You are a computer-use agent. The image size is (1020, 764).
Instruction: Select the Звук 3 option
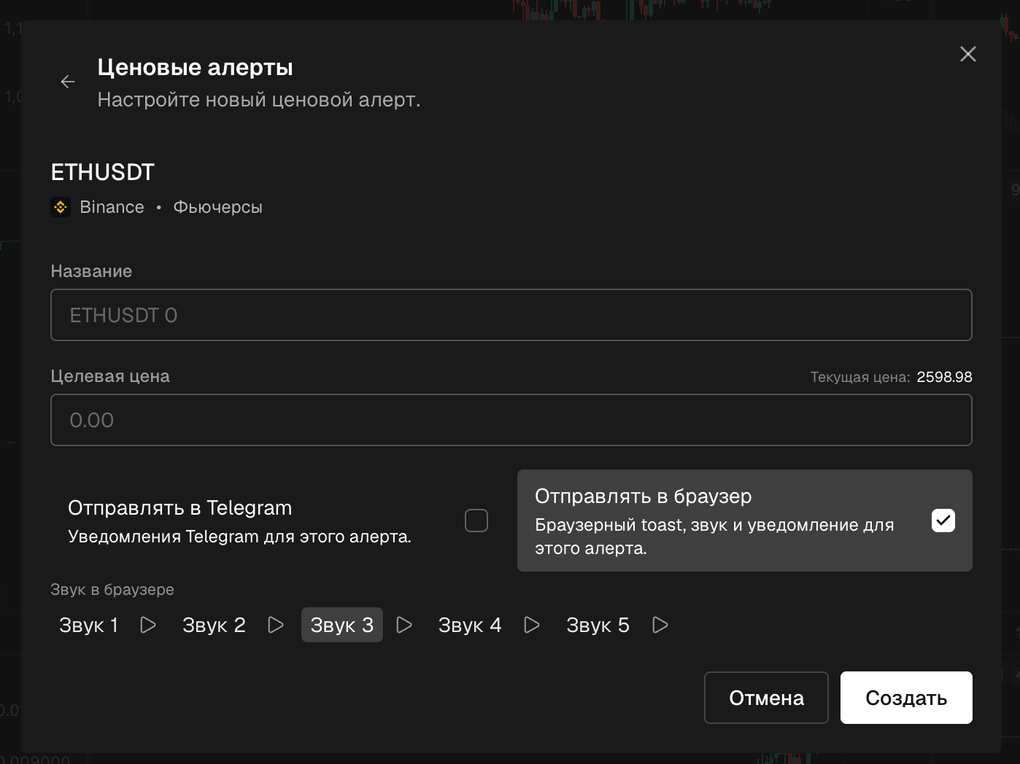click(342, 625)
